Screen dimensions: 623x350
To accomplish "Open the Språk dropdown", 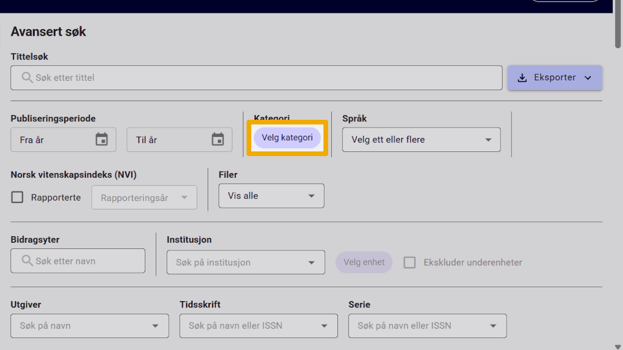I will (x=422, y=139).
